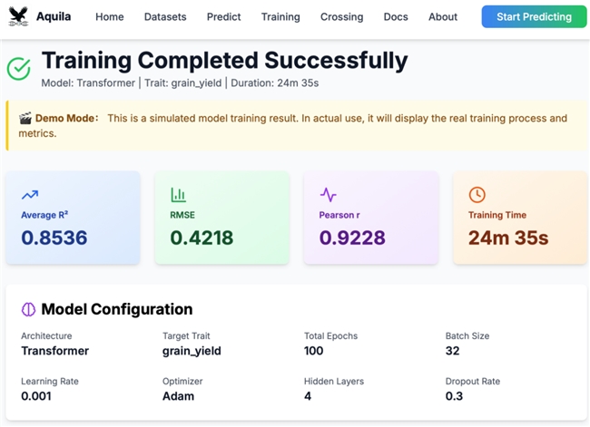Click the Start Predicting button
The width and height of the screenshot is (590, 427).
pyautogui.click(x=534, y=16)
